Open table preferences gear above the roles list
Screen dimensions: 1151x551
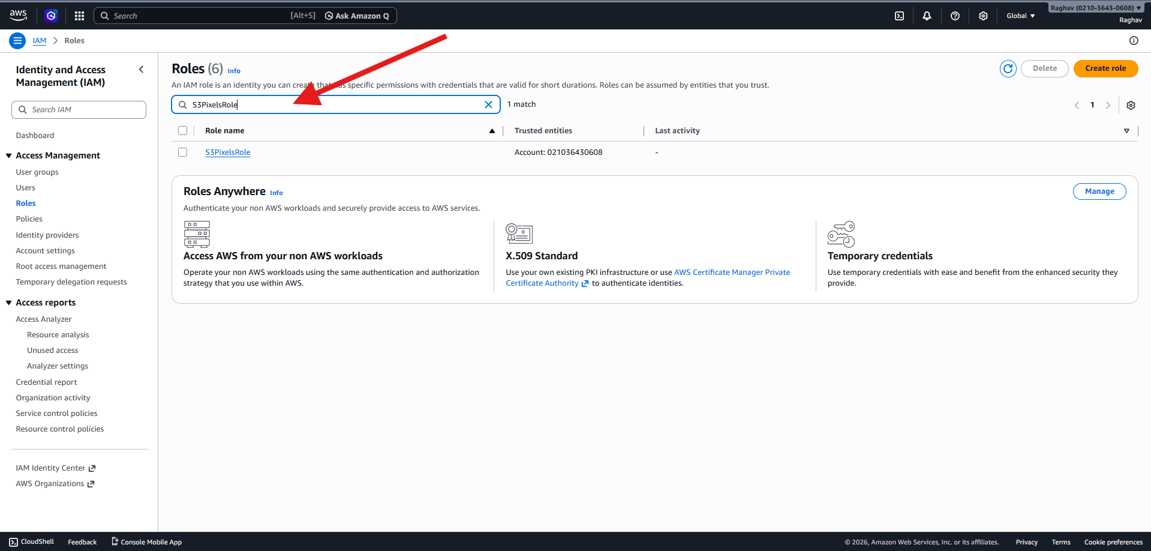(1131, 105)
